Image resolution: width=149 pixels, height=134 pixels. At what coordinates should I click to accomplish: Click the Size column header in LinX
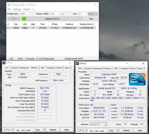point(16,24)
